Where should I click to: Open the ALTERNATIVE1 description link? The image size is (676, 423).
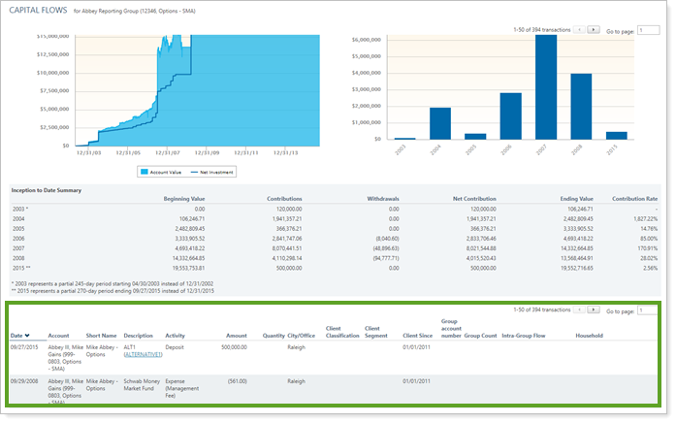[145, 355]
